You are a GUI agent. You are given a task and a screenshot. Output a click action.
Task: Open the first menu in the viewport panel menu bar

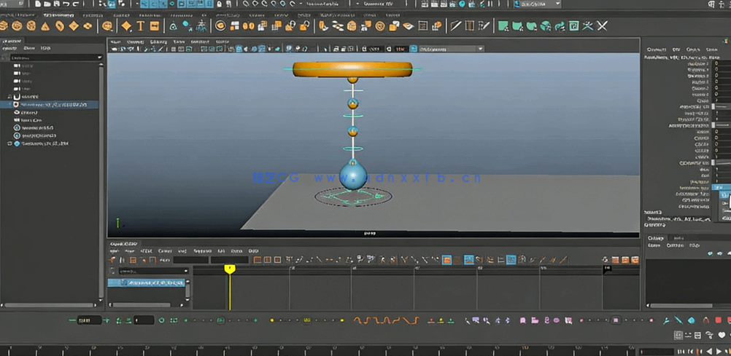pyautogui.click(x=115, y=42)
